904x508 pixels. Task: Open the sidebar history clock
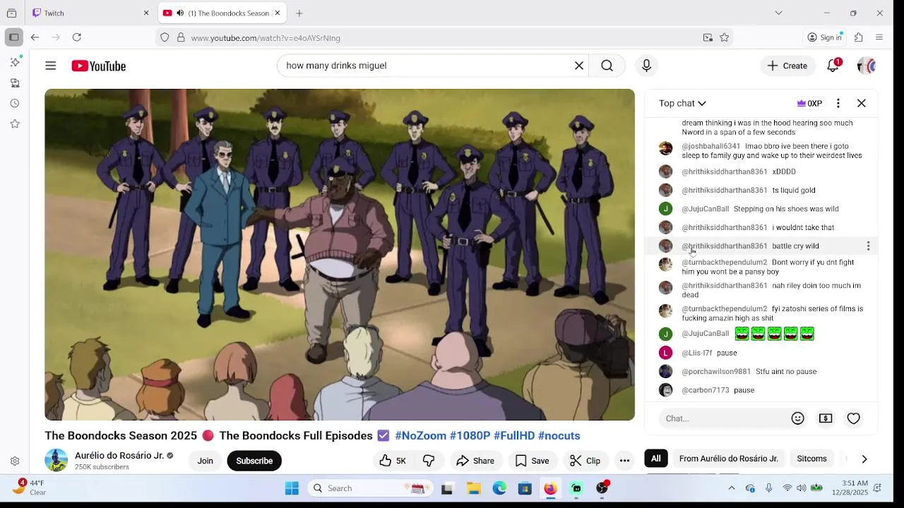coord(15,103)
